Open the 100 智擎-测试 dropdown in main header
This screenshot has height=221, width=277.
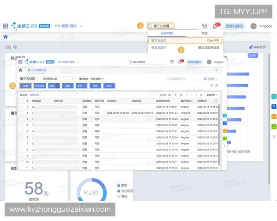pos(68,26)
